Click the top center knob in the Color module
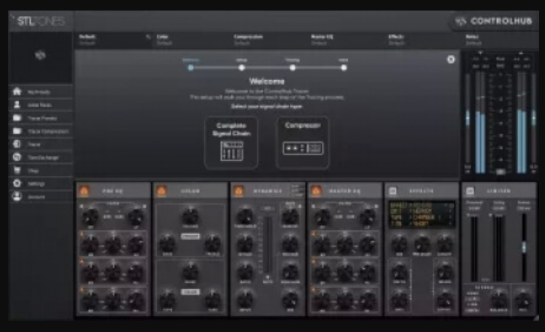Viewport: 545px width, 332px height. coord(190,216)
